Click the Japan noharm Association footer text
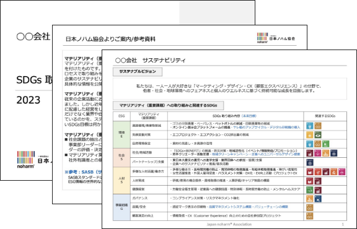The image size is (357, 229). point(229,225)
